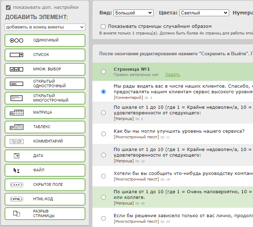Add a ТАБЛЕКС element
This screenshot has height=227, width=253.
pyautogui.click(x=45, y=127)
